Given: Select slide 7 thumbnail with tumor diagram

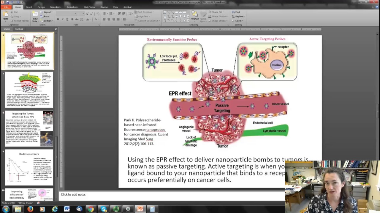Looking at the screenshot, I should point(29,90).
